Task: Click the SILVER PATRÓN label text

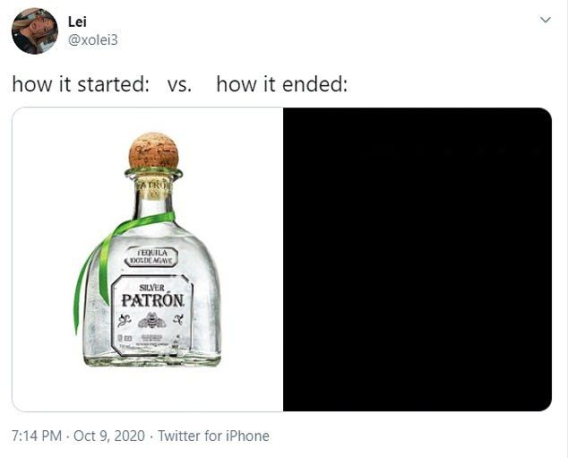Action: [x=152, y=296]
